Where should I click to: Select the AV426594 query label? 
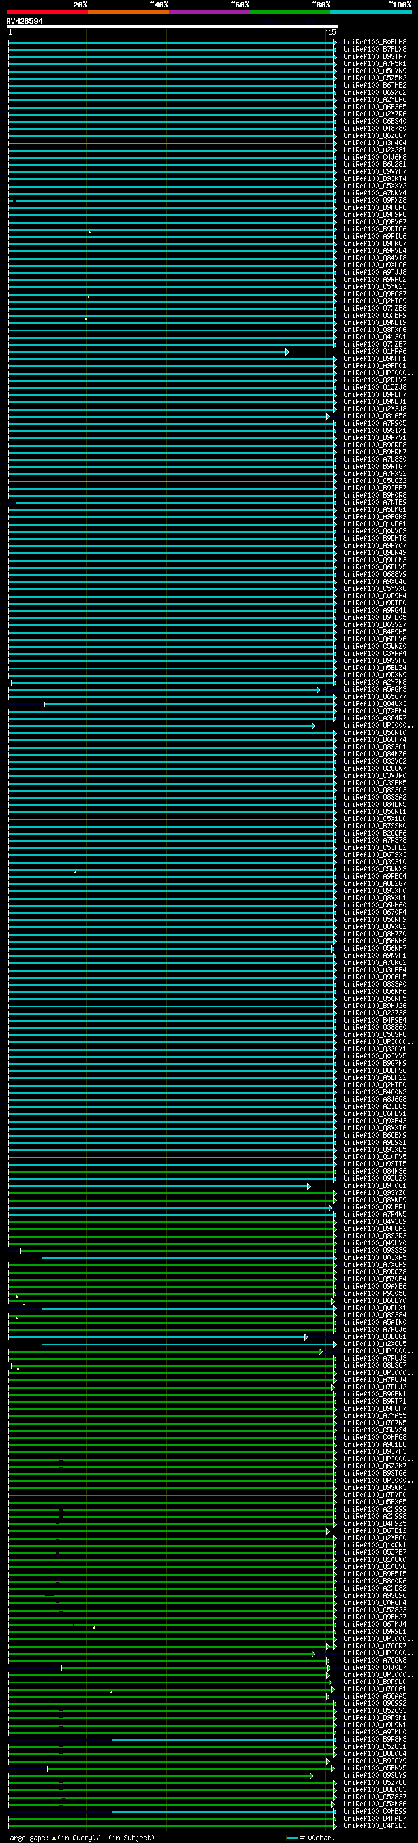pyautogui.click(x=24, y=21)
